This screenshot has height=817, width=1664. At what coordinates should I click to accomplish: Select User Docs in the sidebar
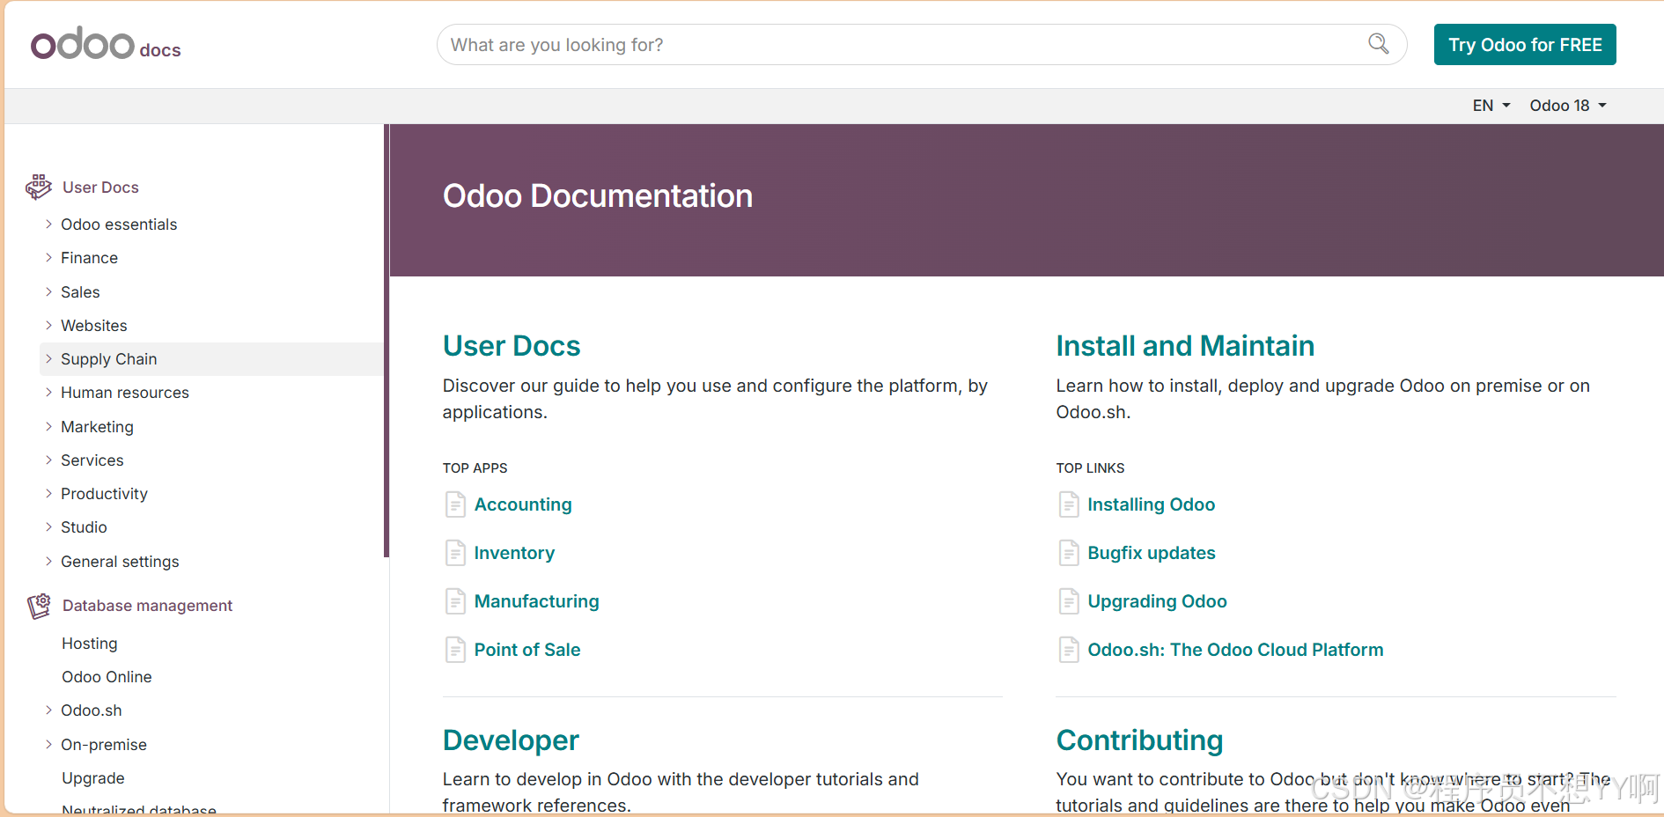(x=100, y=188)
